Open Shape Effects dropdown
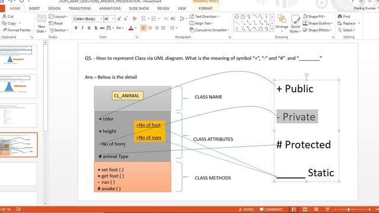 (x=317, y=30)
